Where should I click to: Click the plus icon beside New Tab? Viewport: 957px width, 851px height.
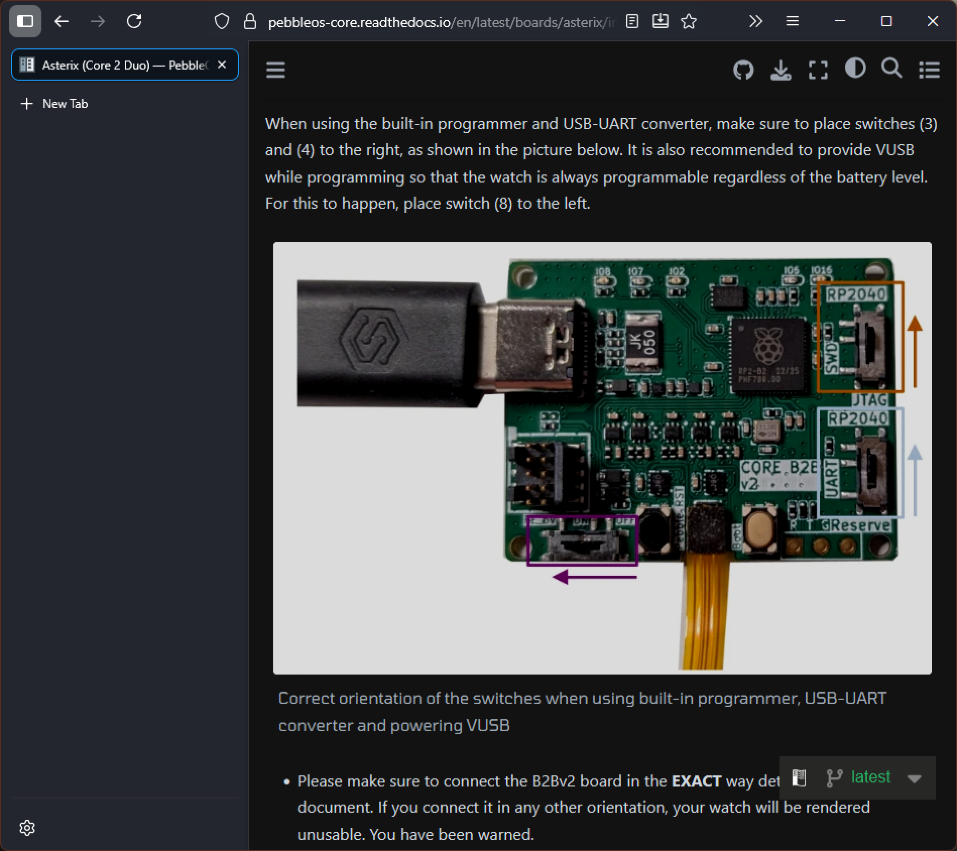(x=27, y=104)
